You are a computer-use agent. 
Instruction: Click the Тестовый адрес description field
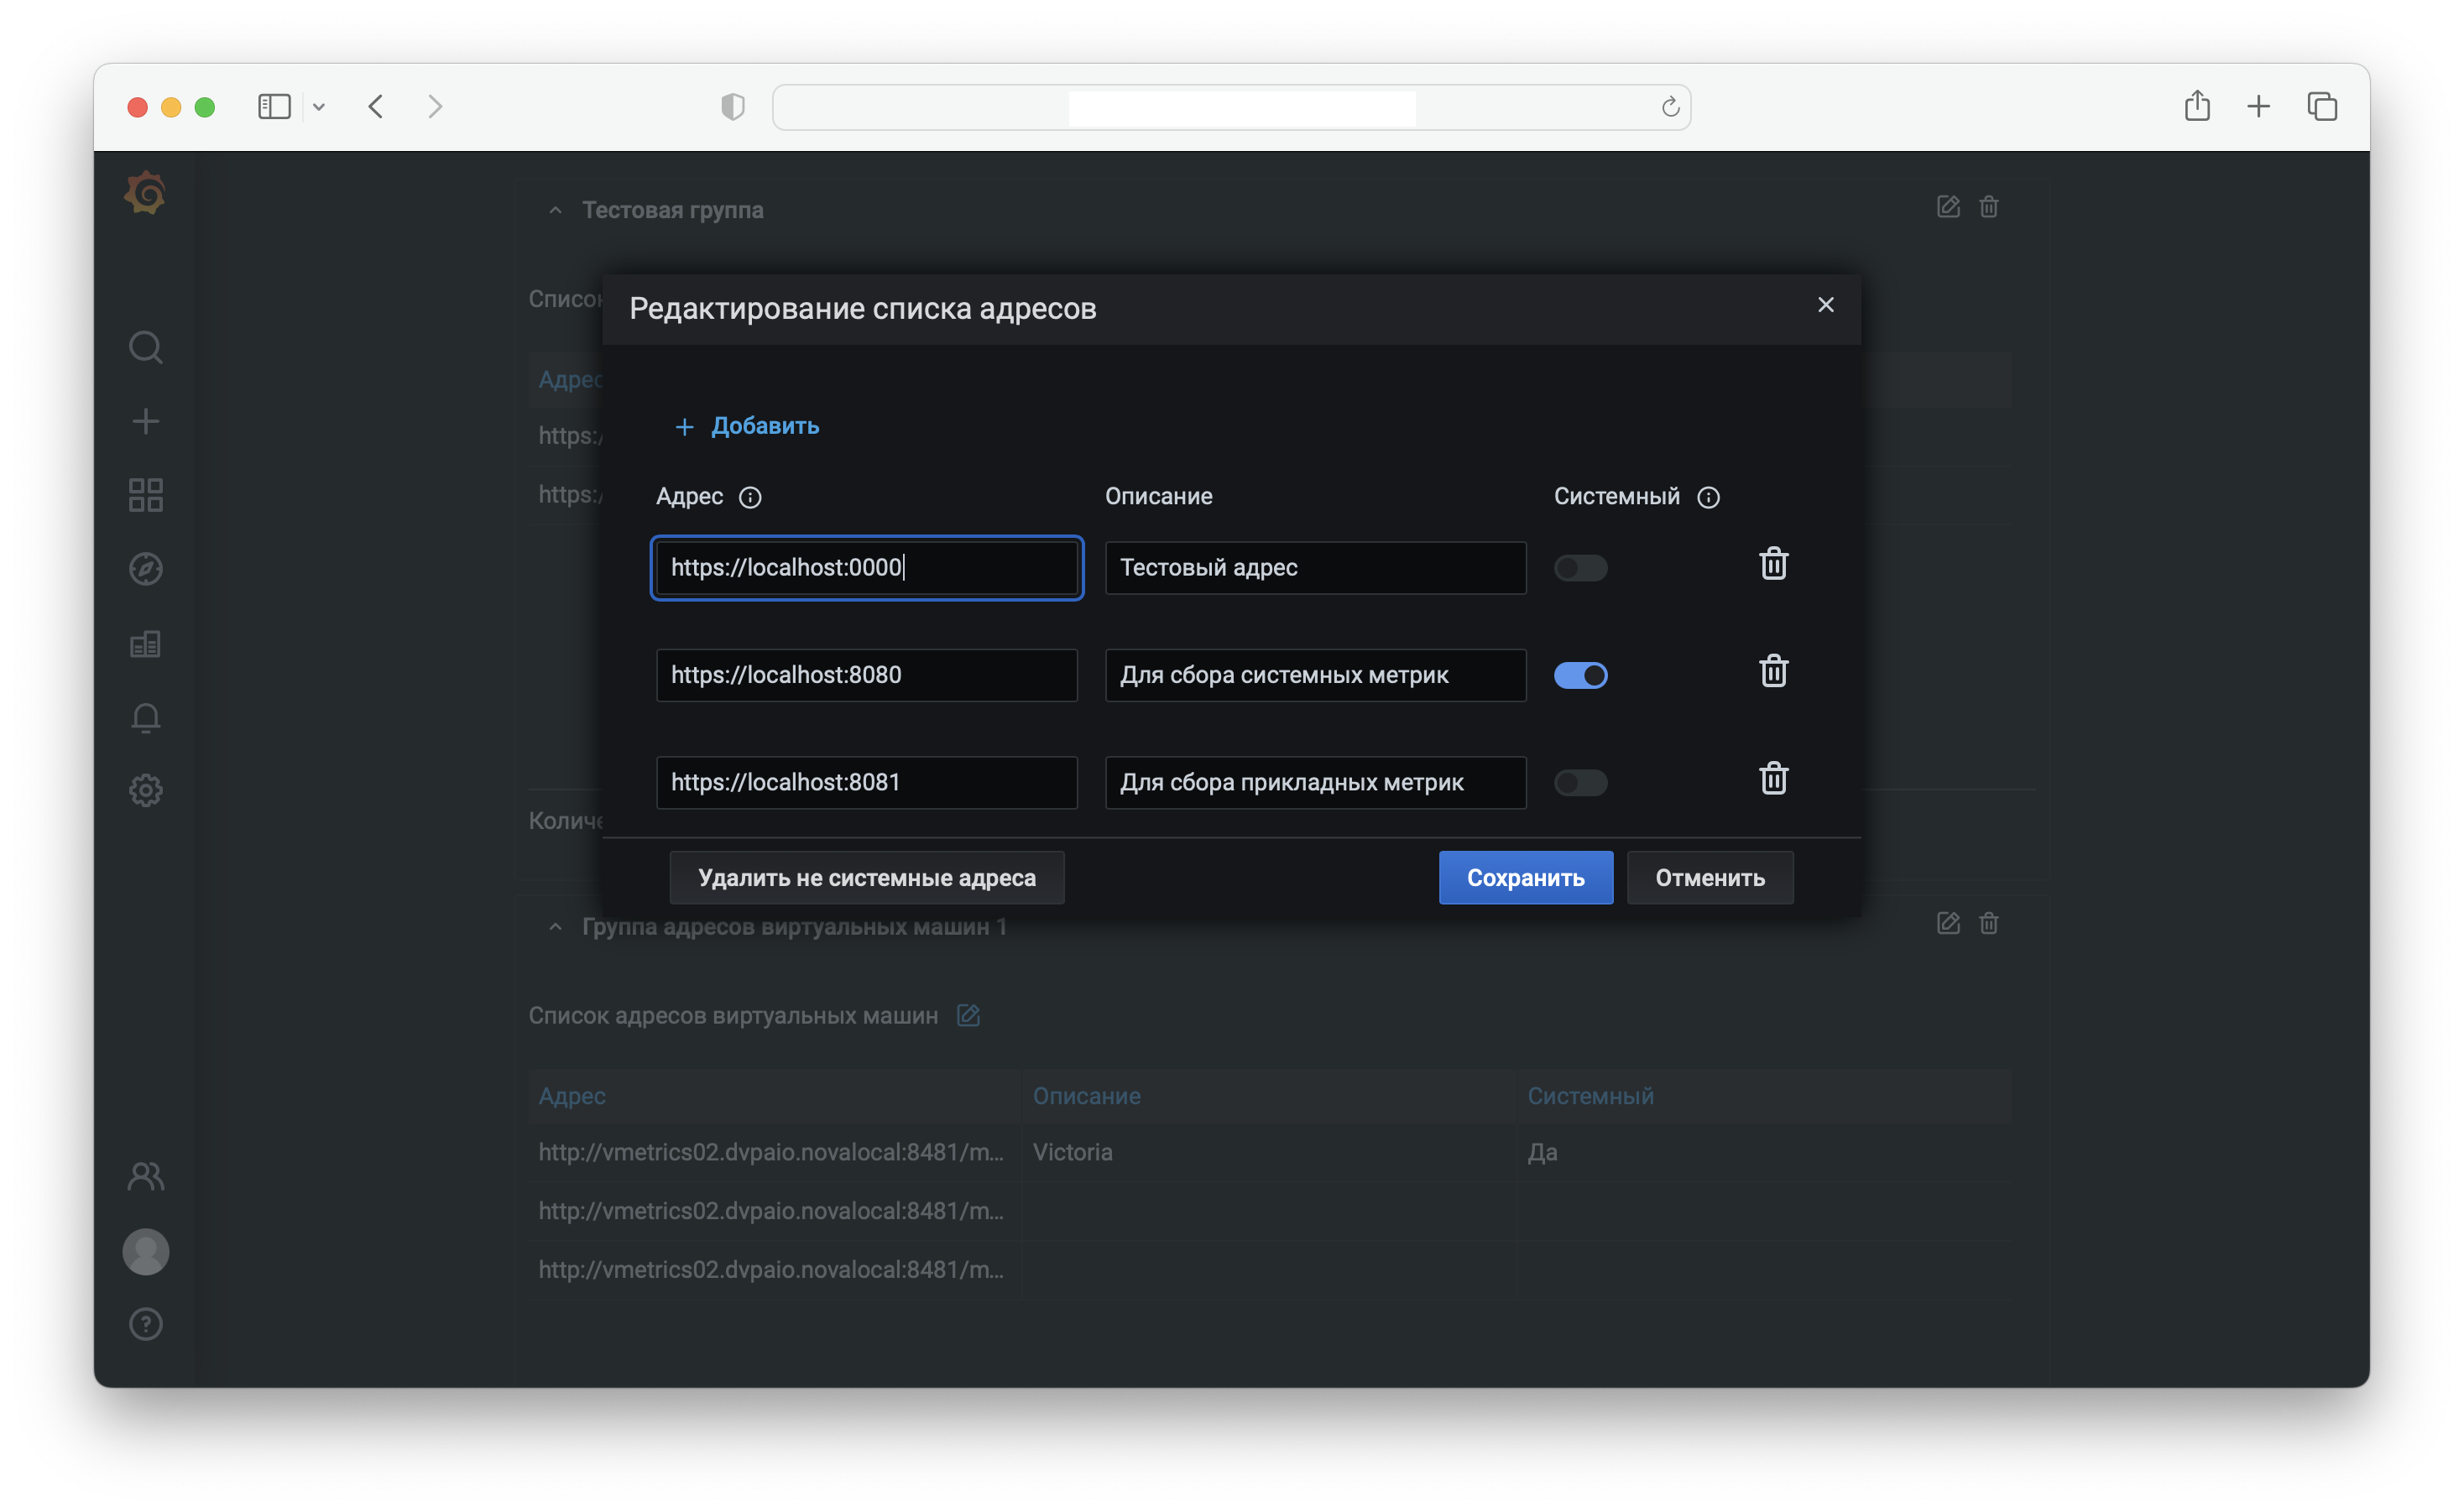point(1315,568)
